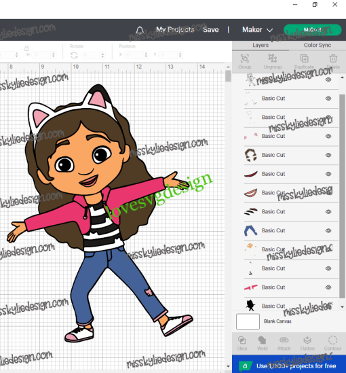The width and height of the screenshot is (346, 373).
Task: Click the banner's green Cricut icon
Action: coord(245,366)
